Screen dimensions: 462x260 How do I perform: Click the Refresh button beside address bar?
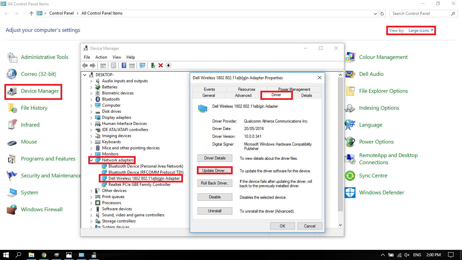[383, 14]
